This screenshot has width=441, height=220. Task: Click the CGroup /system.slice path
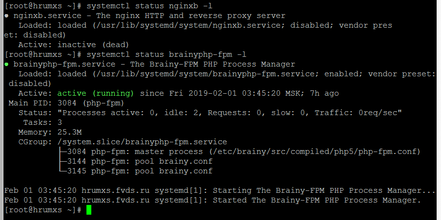pyautogui.click(x=142, y=142)
